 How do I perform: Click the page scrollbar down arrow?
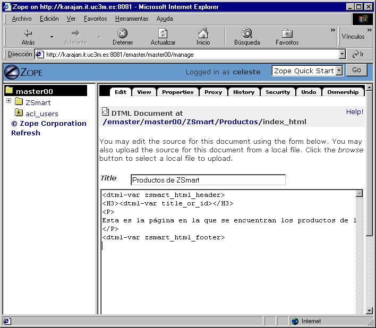coord(369,311)
